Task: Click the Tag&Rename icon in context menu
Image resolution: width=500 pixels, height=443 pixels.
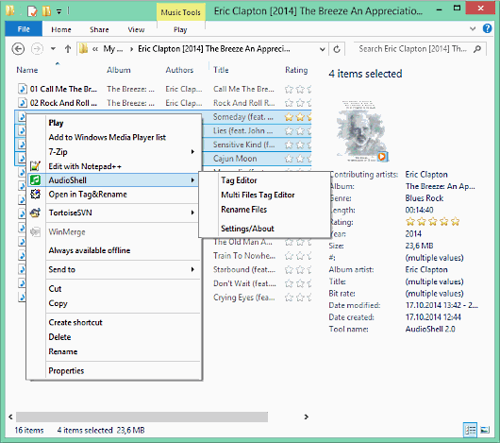Action: coord(35,194)
